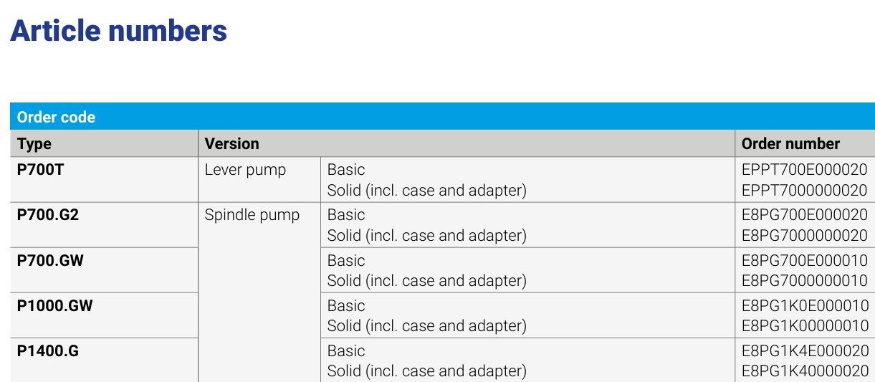This screenshot has height=382, width=875.
Task: Click order number EPPT7000000020
Action: 804,191
